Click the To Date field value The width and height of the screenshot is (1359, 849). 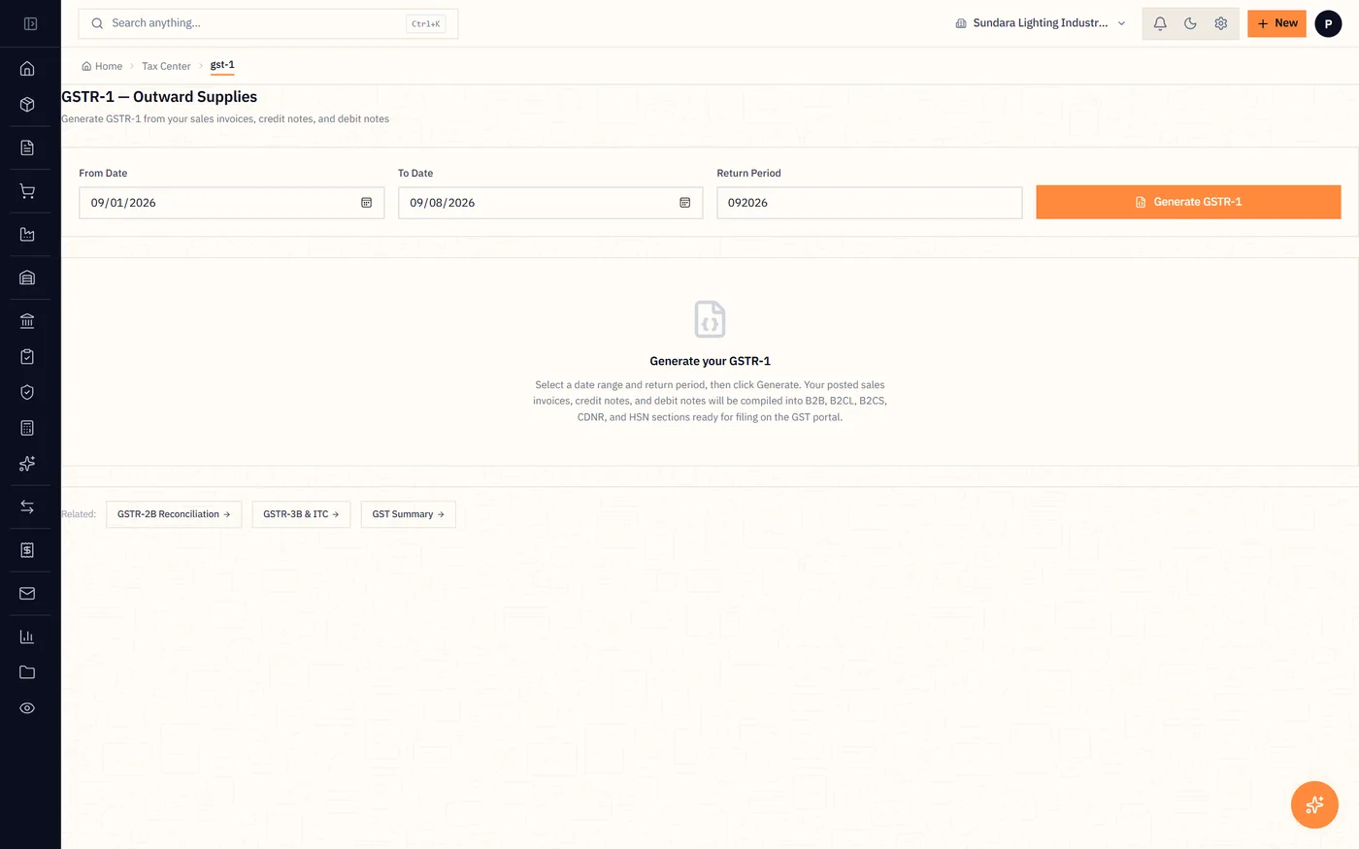pyautogui.click(x=442, y=203)
